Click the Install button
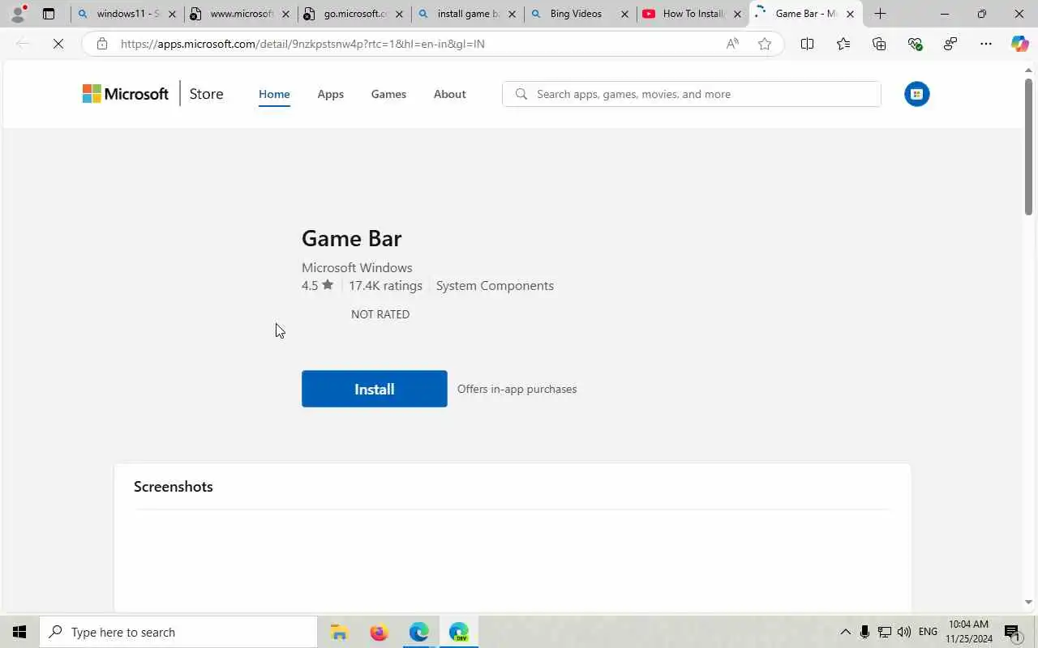 tap(374, 389)
